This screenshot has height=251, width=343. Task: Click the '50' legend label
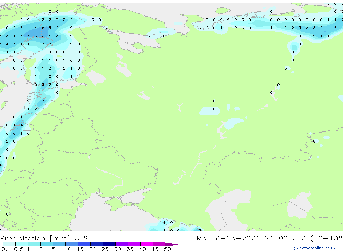click(x=167, y=249)
